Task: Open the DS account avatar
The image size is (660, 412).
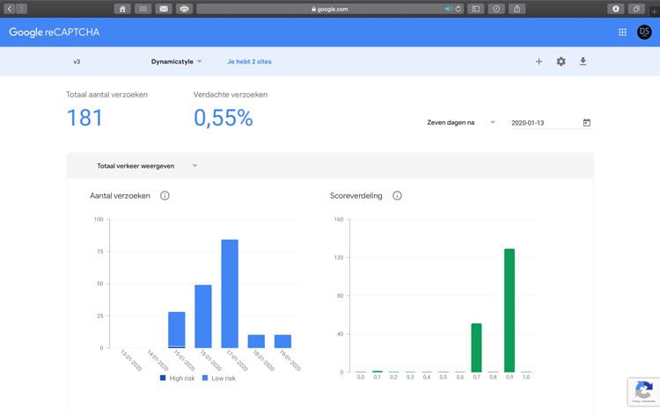Action: tap(644, 32)
